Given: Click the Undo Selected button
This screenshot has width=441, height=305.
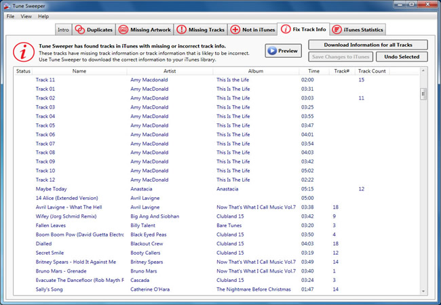Looking at the screenshot, I should click(x=402, y=57).
